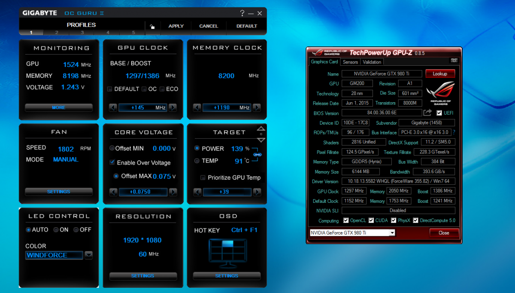The image size is (515, 293).
Task: Toggle PhysX checkbox in GPU-Z
Action: click(394, 220)
